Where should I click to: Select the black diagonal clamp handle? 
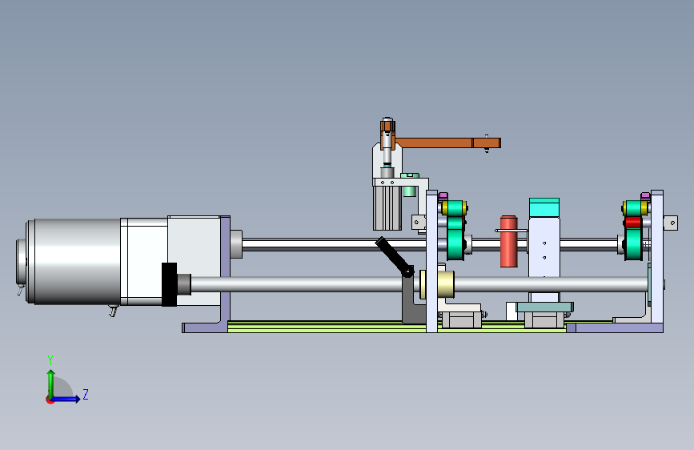(394, 257)
